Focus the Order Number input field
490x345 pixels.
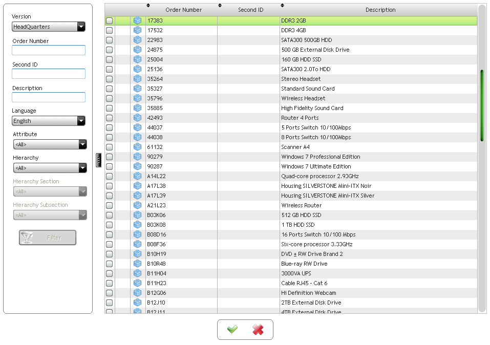pyautogui.click(x=49, y=50)
